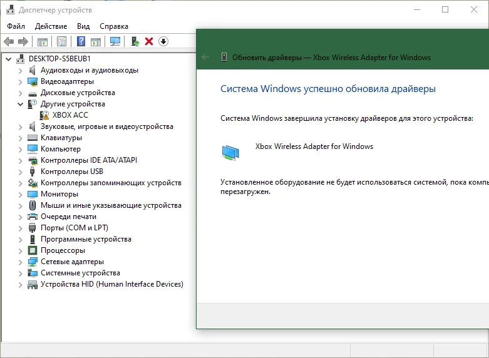
Task: Open the Справка menu
Action: point(114,26)
